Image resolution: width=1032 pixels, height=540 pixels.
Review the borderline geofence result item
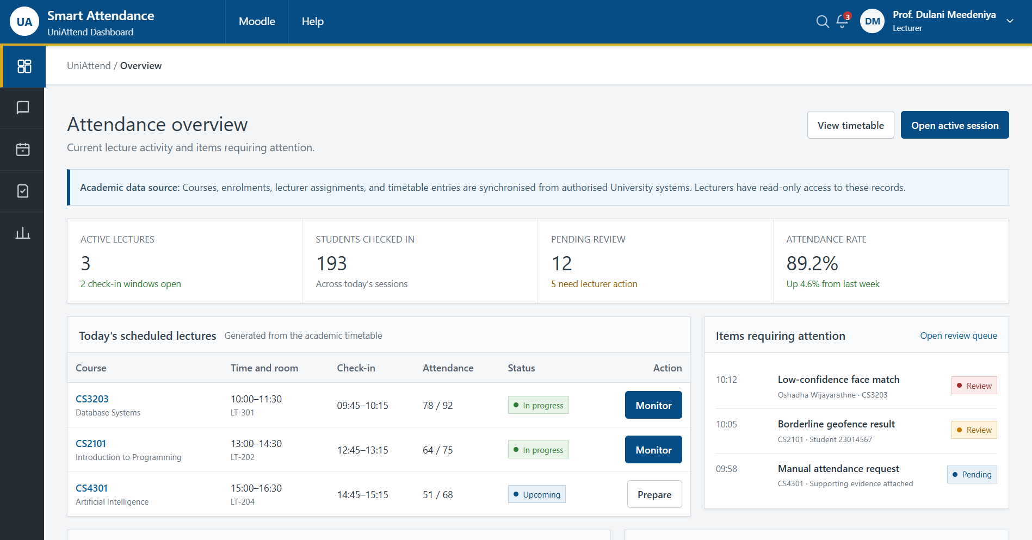pyautogui.click(x=974, y=430)
